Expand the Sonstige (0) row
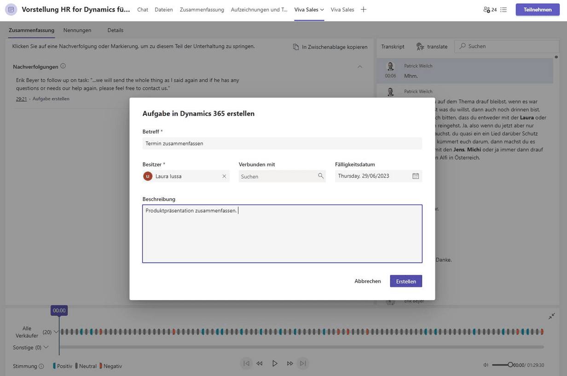Screen dimensions: 567x376 point(46,348)
